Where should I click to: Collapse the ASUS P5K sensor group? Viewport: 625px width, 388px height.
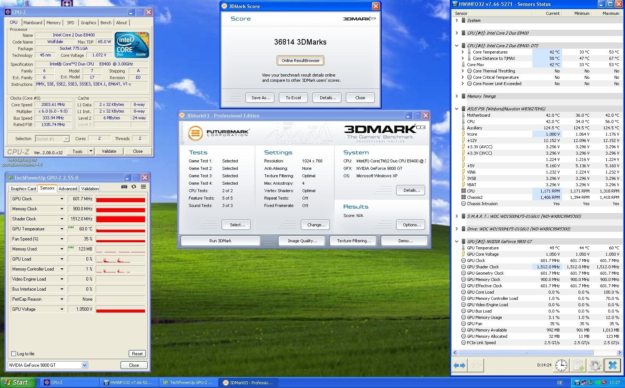click(x=456, y=109)
